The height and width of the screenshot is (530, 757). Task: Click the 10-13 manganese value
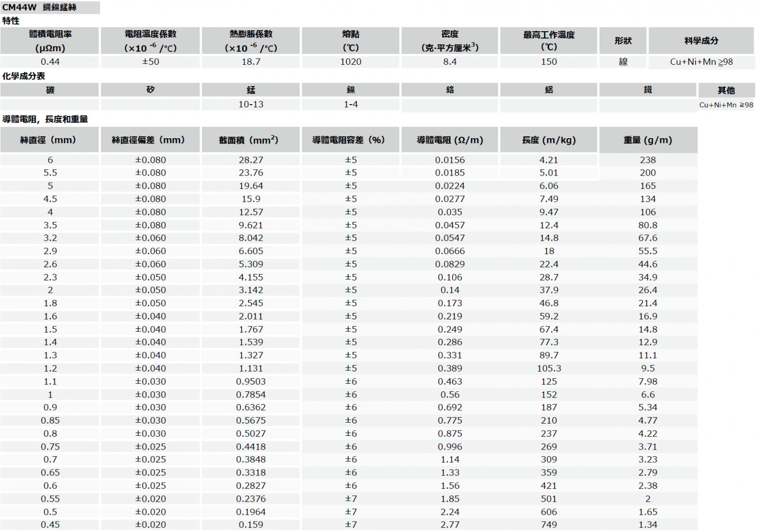point(251,104)
